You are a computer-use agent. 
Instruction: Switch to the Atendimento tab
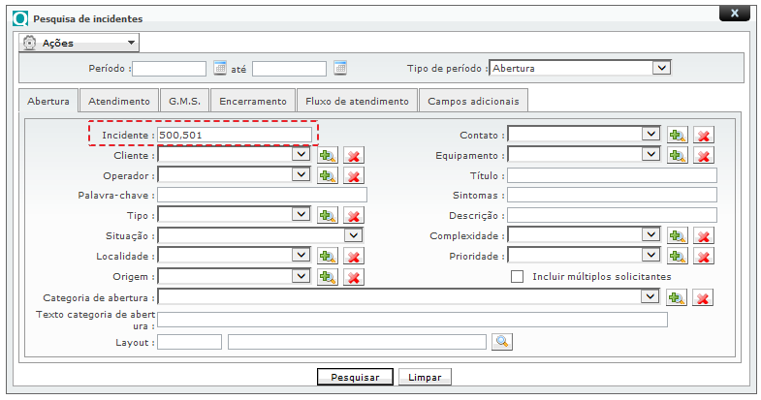pyautogui.click(x=119, y=101)
